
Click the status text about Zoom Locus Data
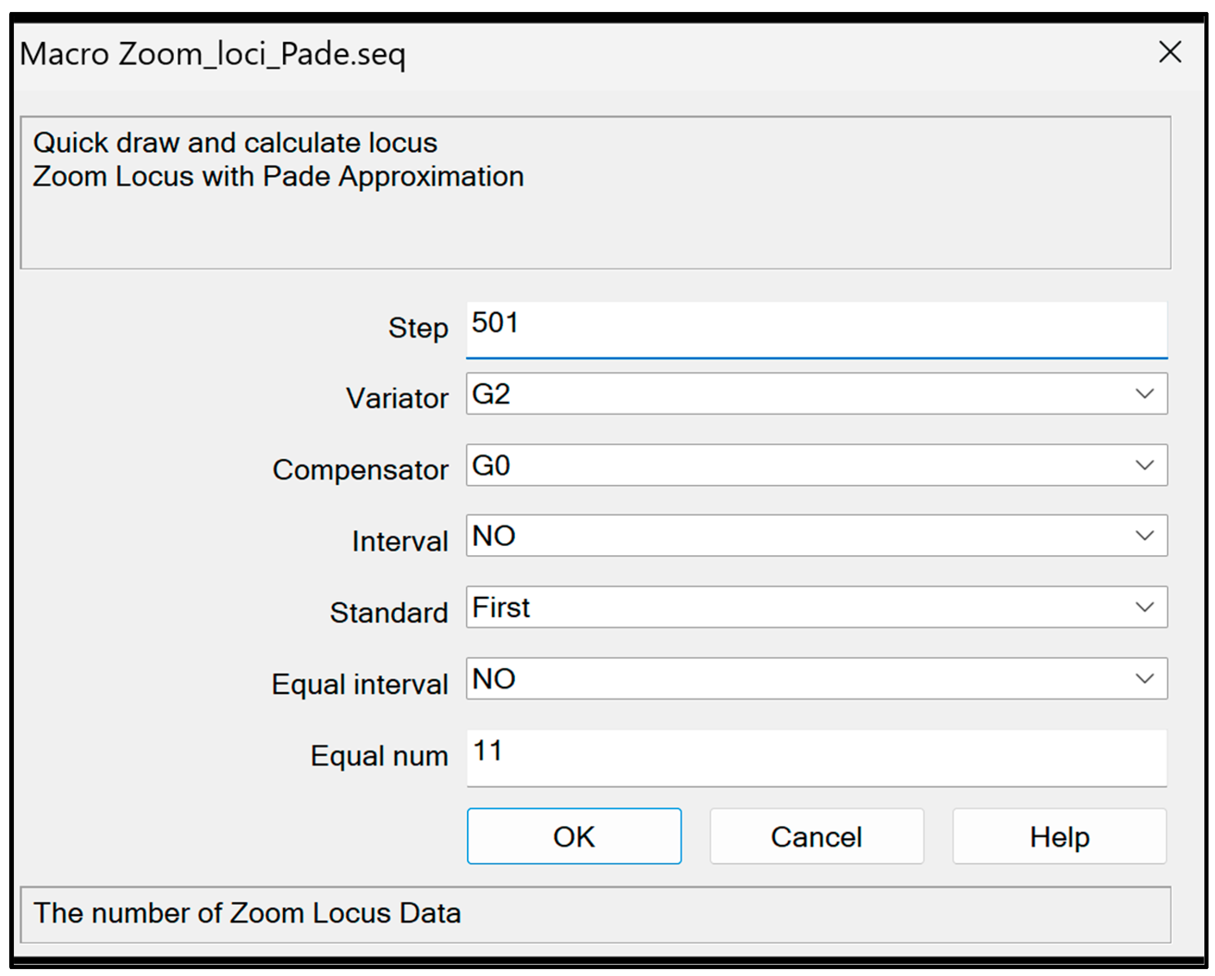click(247, 913)
